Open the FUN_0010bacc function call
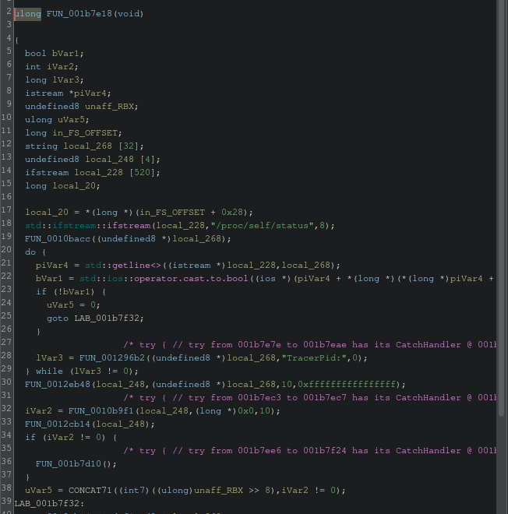The height and width of the screenshot is (514, 508). 58,238
